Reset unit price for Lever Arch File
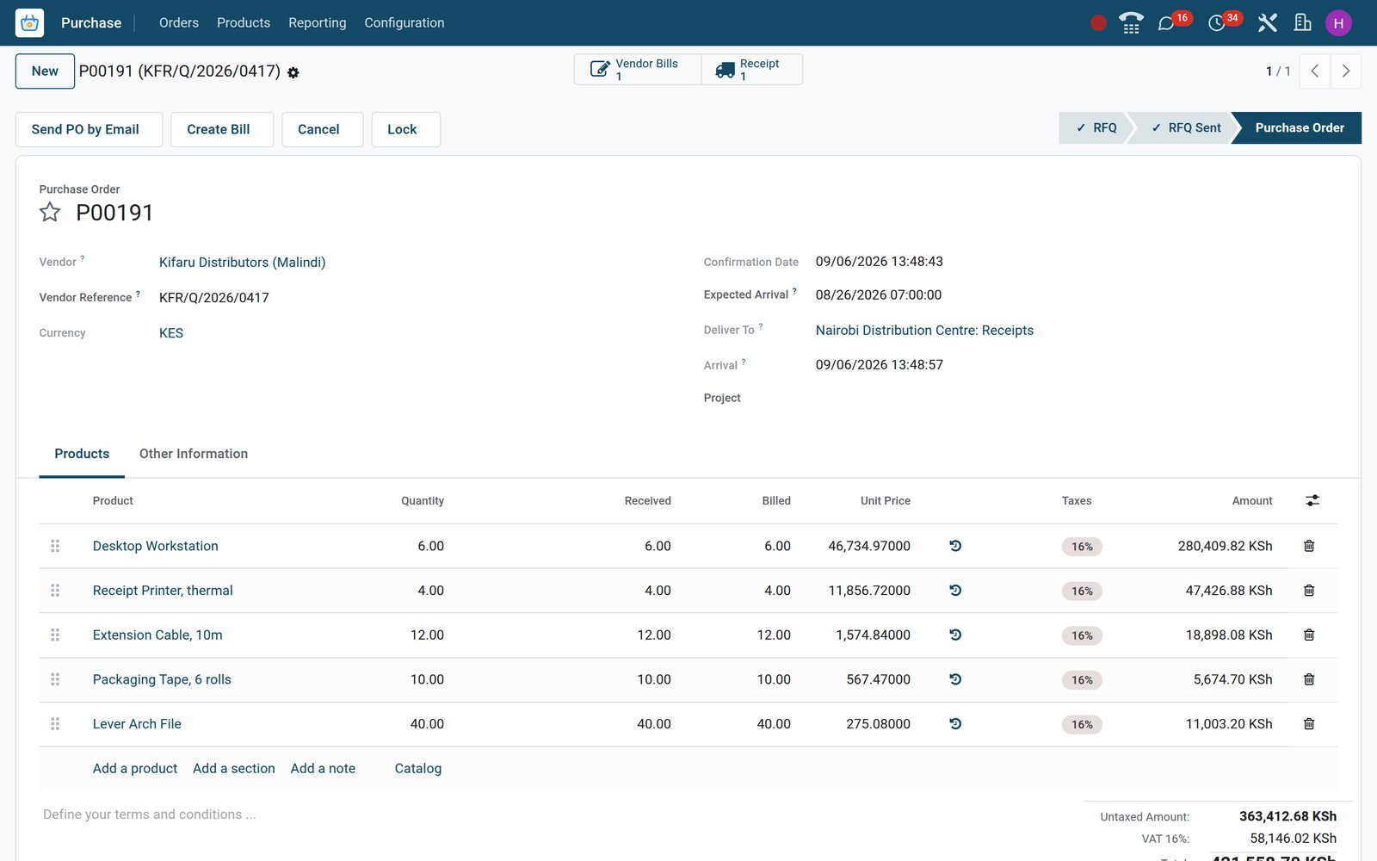Screen dimensions: 1377x861 [955, 724]
